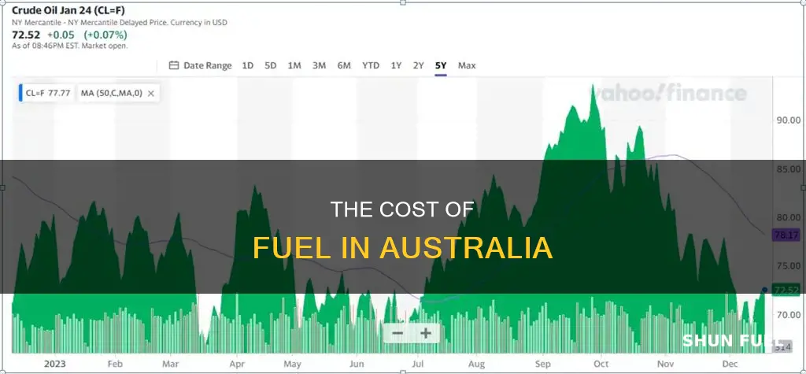The image size is (806, 374).
Task: Click the 78.17 moving average price tag
Action: click(x=786, y=235)
